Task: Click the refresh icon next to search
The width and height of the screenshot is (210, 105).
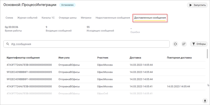Action: click(175, 44)
